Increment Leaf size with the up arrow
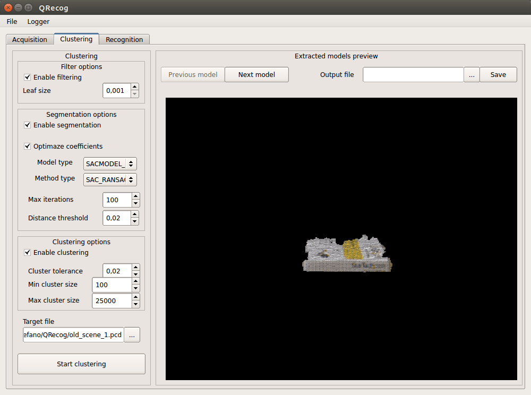 (135, 87)
